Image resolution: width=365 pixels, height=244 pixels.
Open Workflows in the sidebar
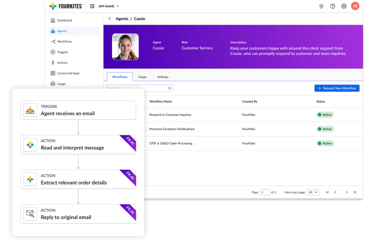pos(74,41)
